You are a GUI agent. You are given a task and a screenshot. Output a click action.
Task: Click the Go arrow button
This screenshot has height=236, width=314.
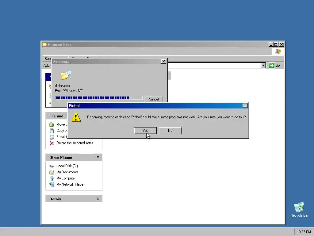click(274, 65)
